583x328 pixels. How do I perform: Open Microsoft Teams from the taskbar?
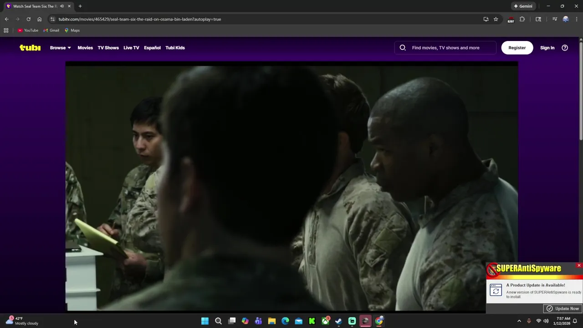tap(258, 321)
